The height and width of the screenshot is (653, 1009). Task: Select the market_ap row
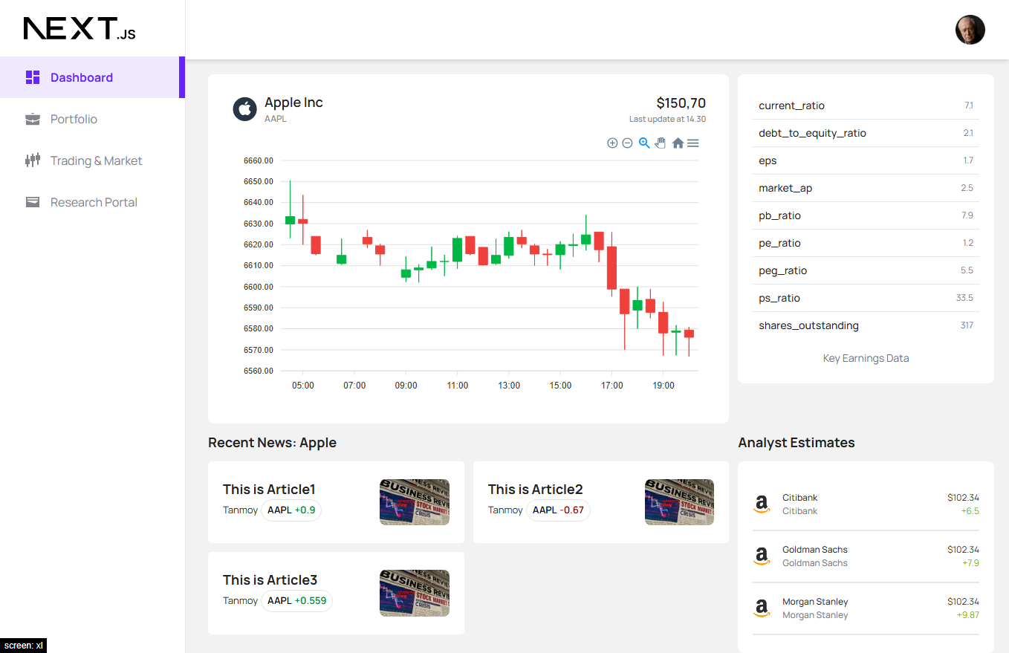pyautogui.click(x=866, y=188)
